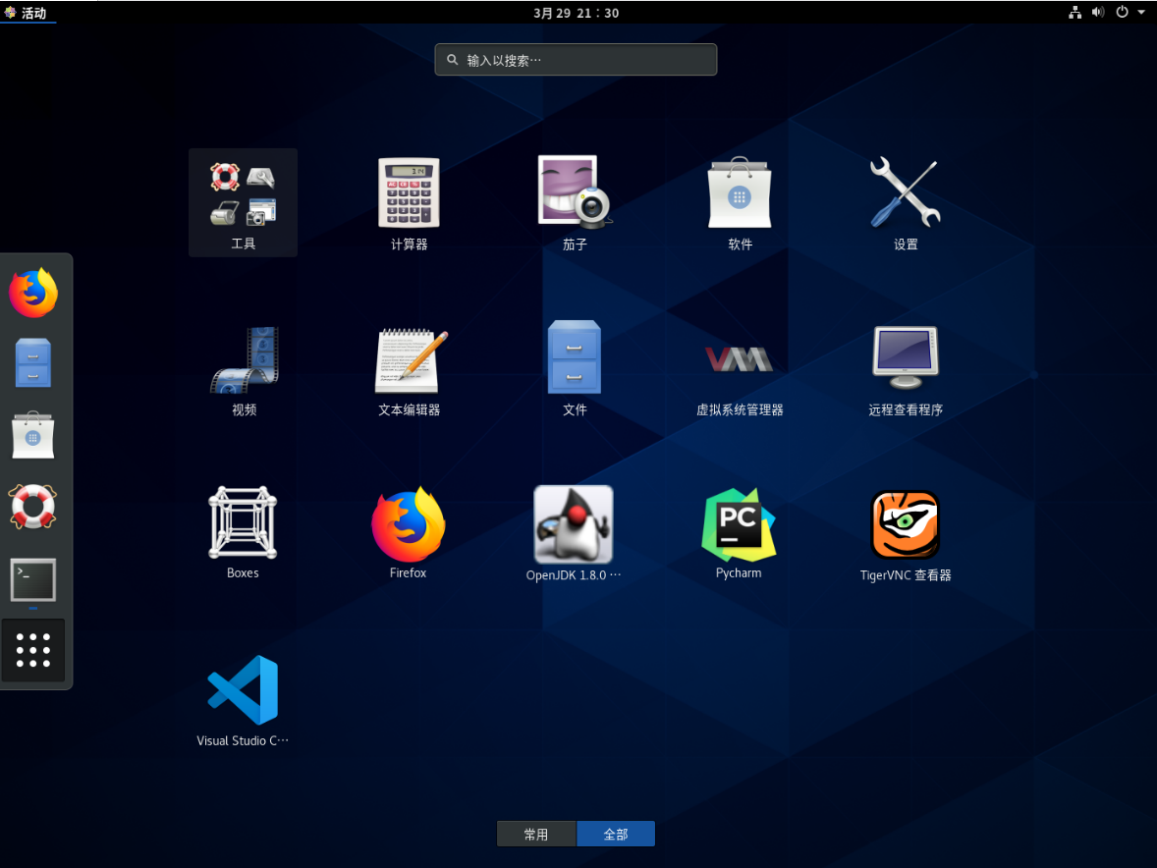Open 设置 settings app
This screenshot has height=868, width=1157.
tap(906, 203)
